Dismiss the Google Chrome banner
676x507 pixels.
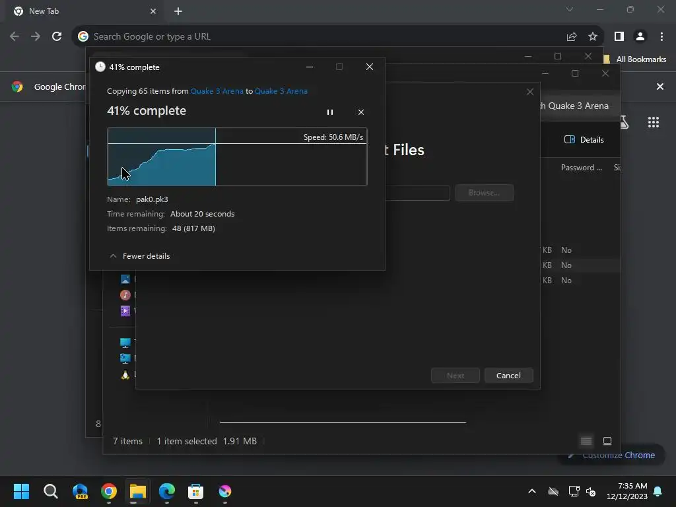(660, 86)
